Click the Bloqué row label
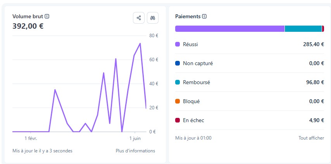331x164 pixels. click(191, 101)
